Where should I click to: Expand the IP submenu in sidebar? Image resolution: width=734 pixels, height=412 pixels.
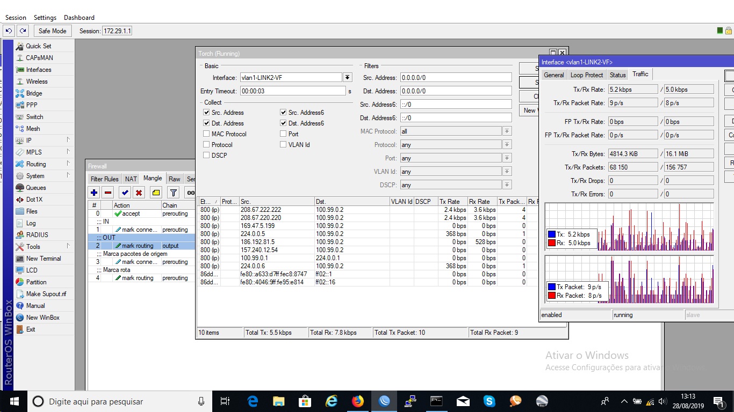coord(68,141)
